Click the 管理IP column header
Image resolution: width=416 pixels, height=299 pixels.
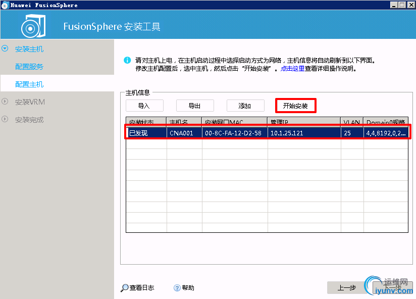(x=304, y=121)
